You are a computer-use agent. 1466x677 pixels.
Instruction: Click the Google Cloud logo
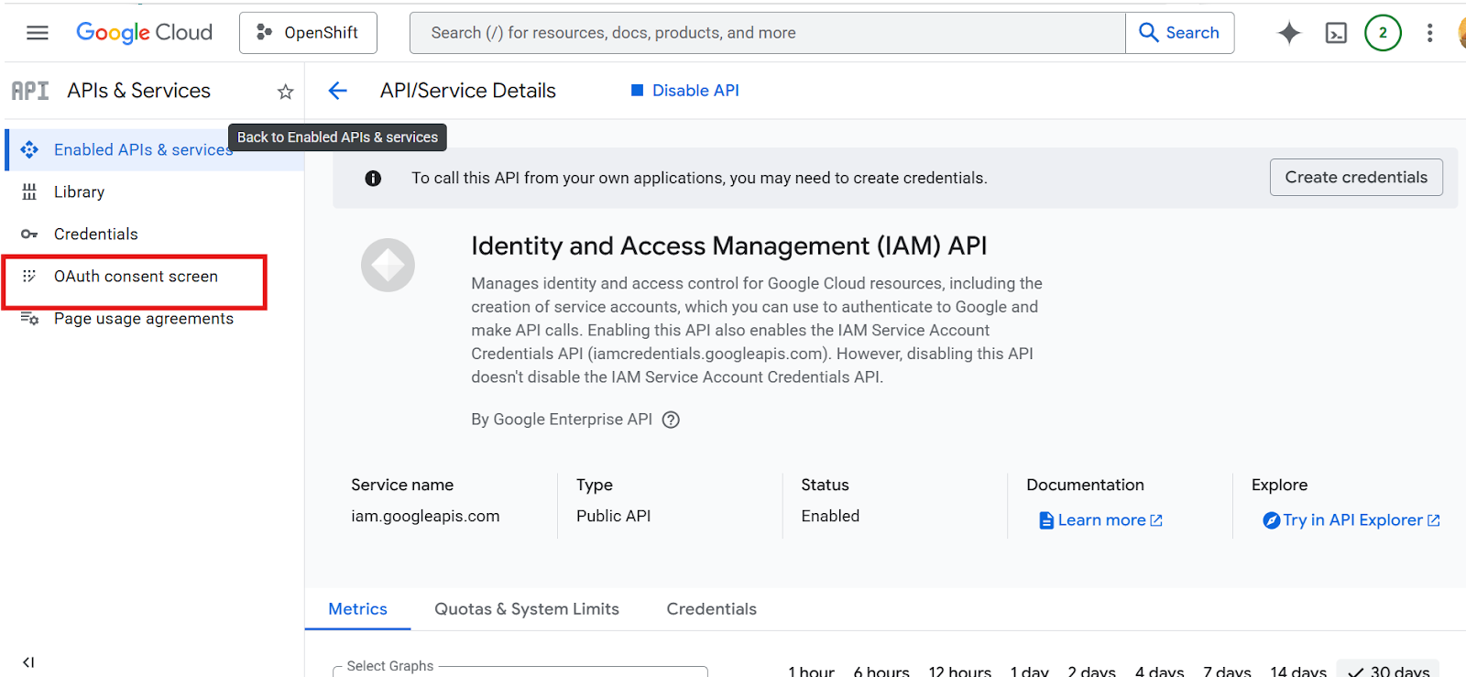144,33
